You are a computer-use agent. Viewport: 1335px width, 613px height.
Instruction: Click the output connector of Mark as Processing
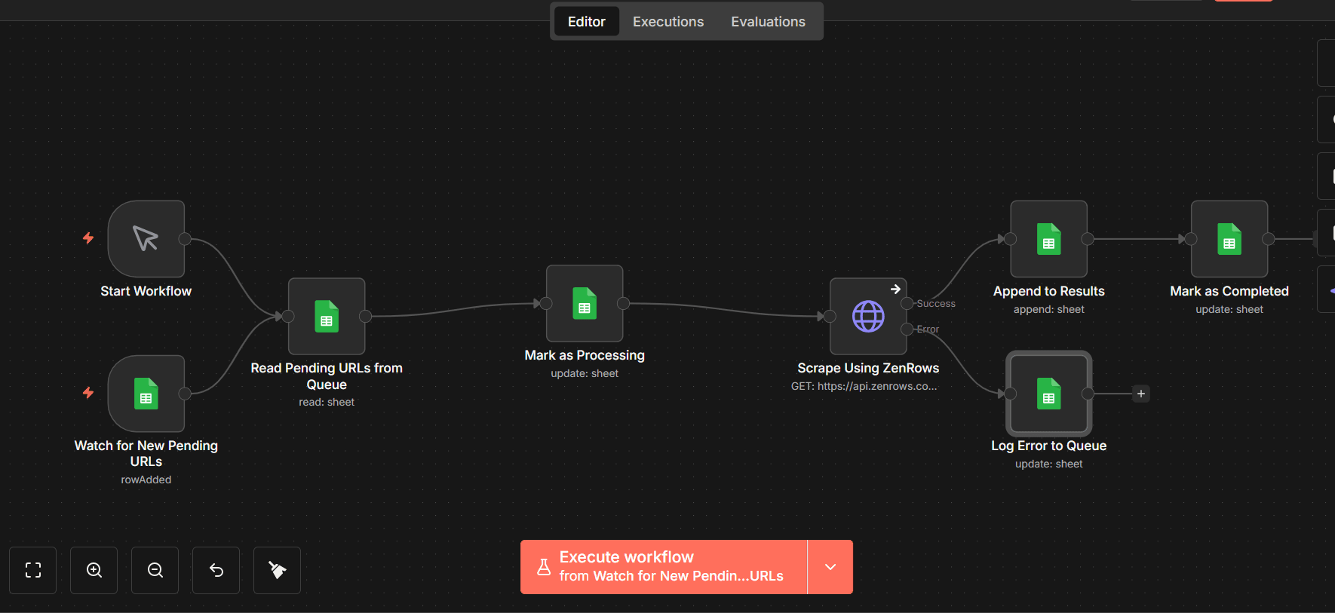point(623,303)
